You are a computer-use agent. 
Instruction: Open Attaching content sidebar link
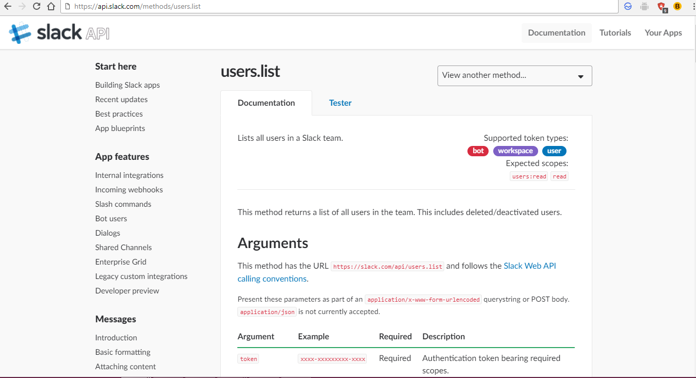point(125,367)
